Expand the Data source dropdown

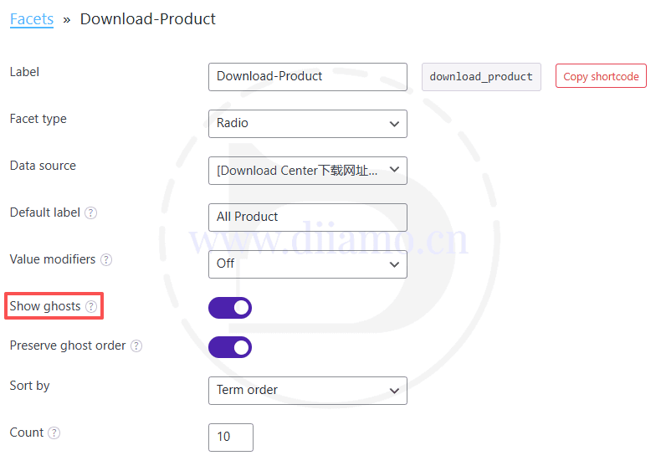click(x=307, y=171)
